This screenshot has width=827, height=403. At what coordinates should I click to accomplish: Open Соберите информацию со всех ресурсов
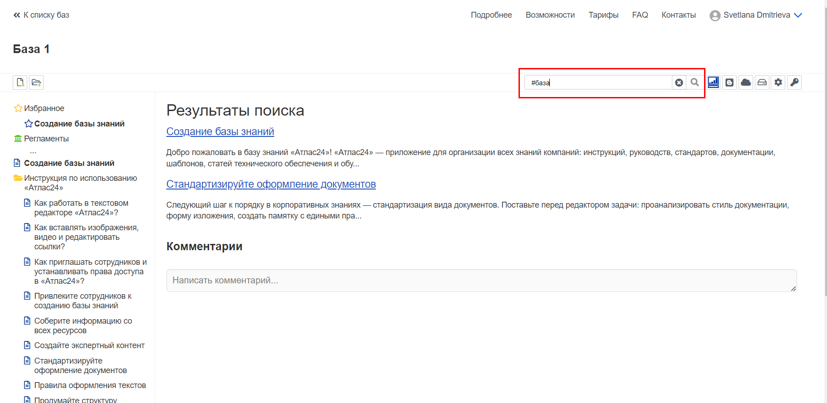coord(83,325)
